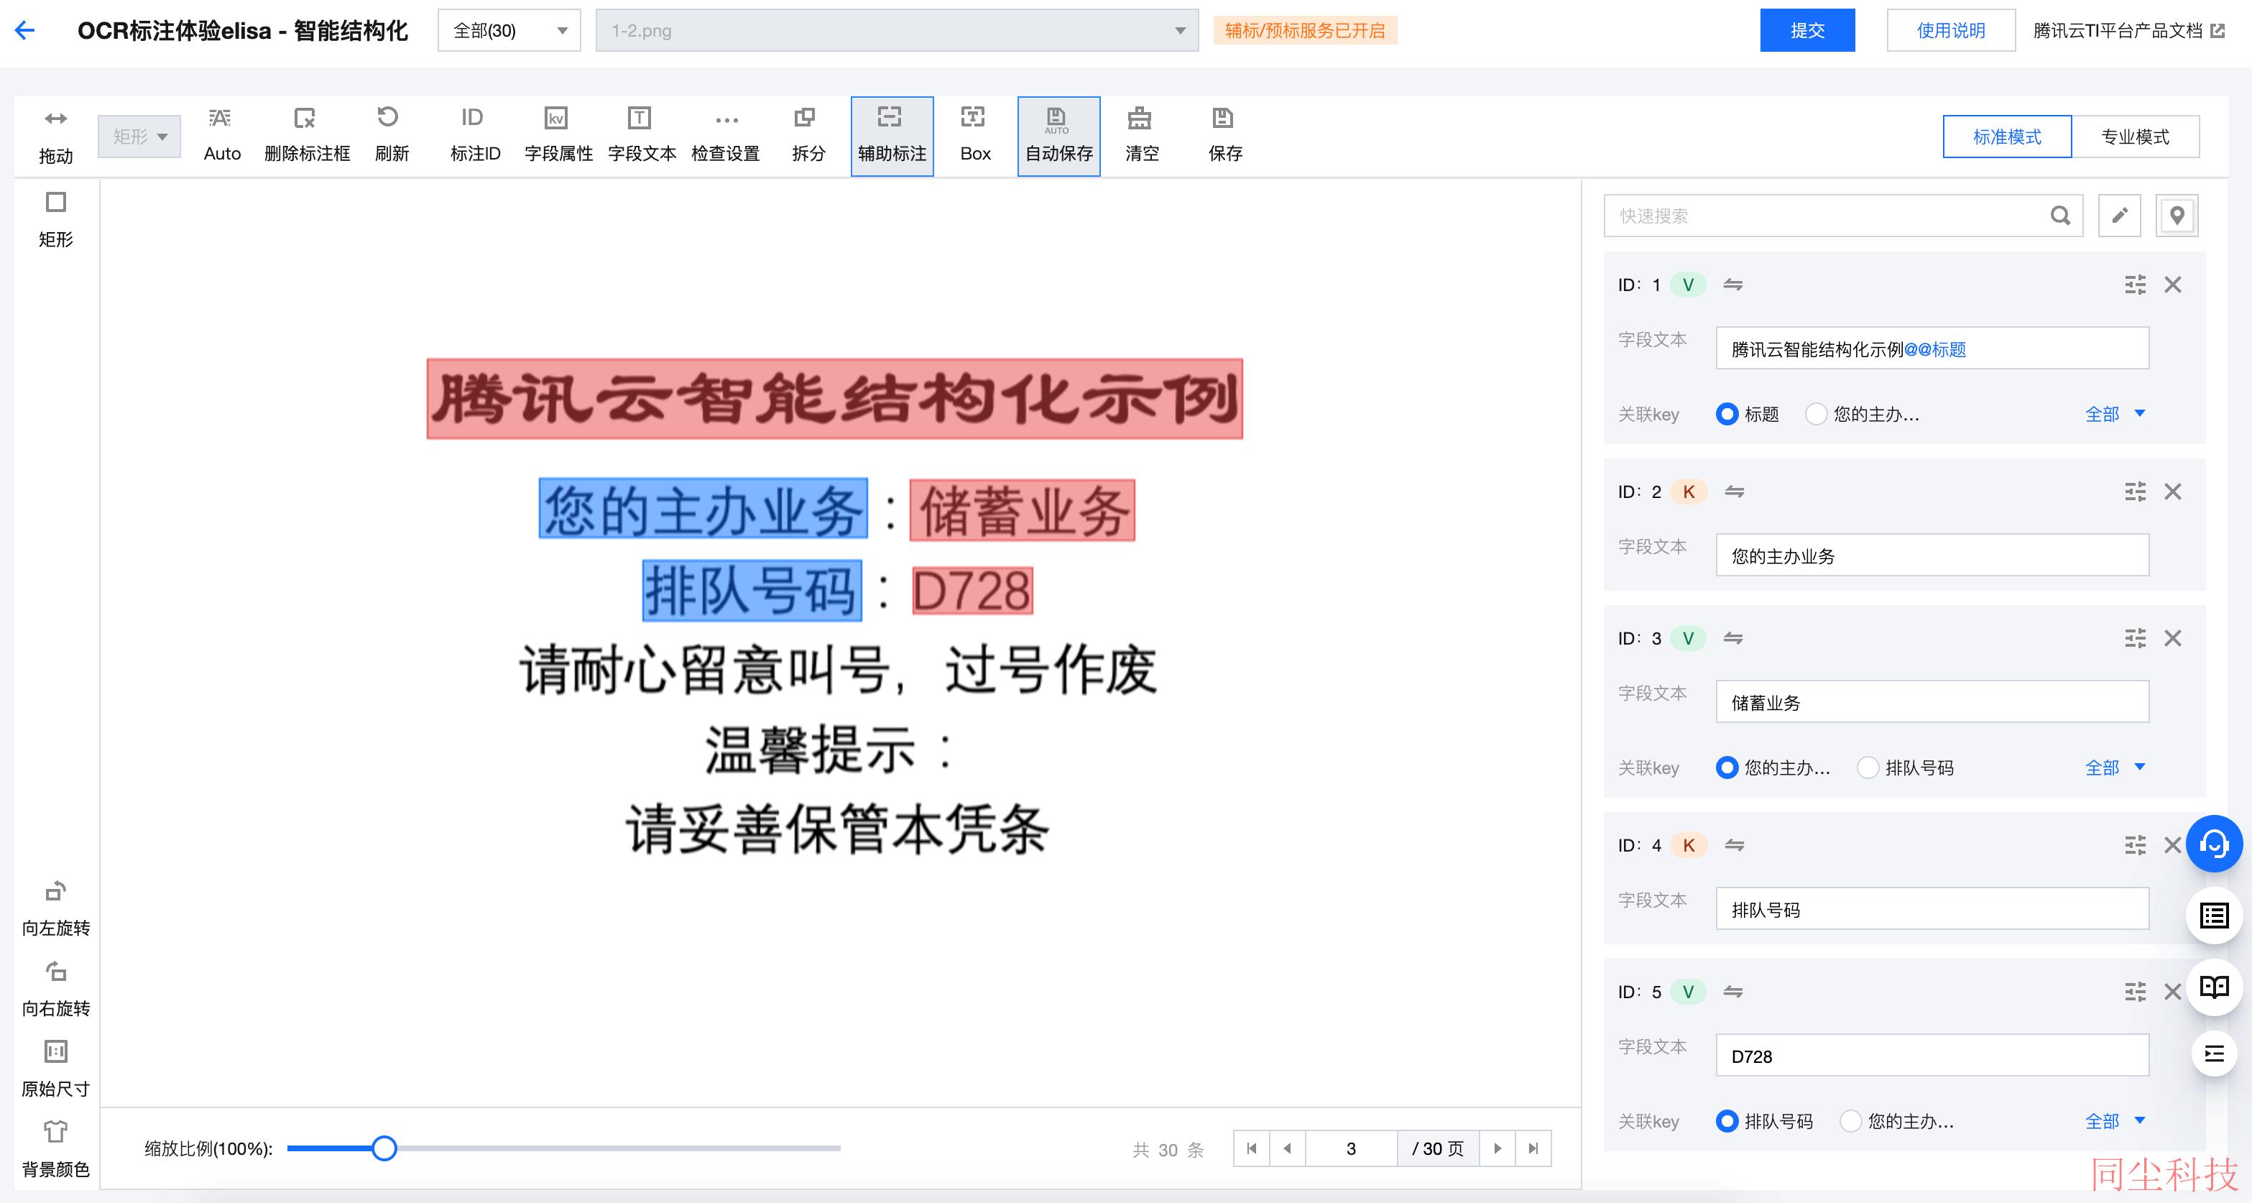Open 腾讯云TI平台产品文档 link
Screen dimensions: 2252x1203
point(2128,31)
